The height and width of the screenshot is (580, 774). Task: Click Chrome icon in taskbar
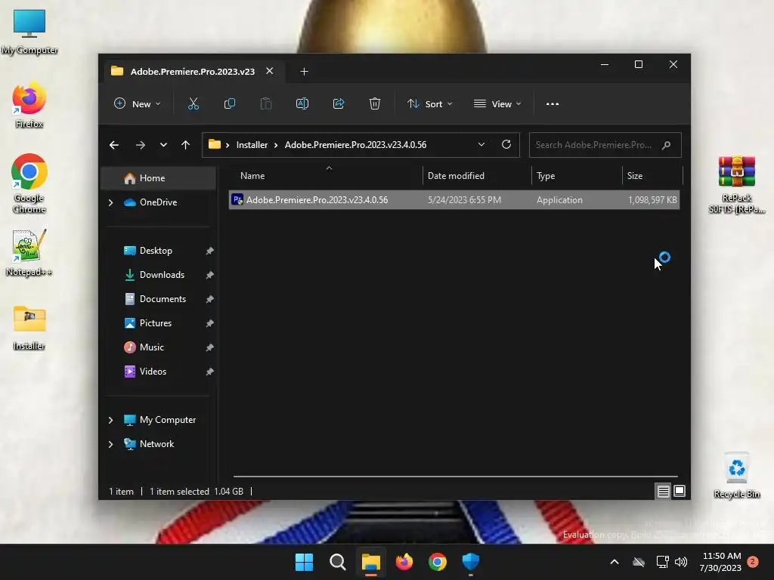[x=438, y=562]
